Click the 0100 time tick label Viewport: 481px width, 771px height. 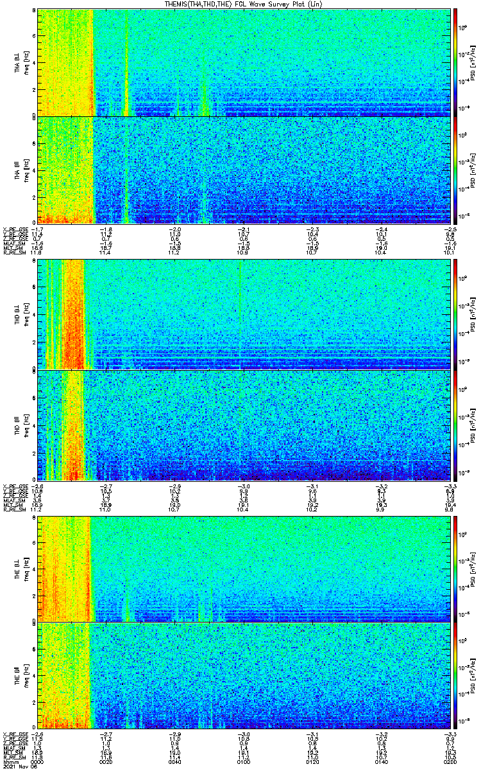[x=244, y=762]
